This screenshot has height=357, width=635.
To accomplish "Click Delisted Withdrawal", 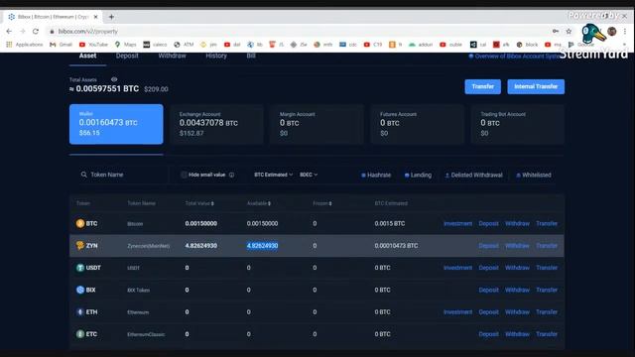I will pyautogui.click(x=473, y=175).
